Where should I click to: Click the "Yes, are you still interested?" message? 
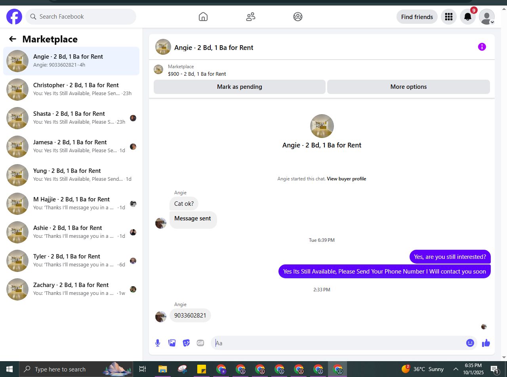(450, 257)
